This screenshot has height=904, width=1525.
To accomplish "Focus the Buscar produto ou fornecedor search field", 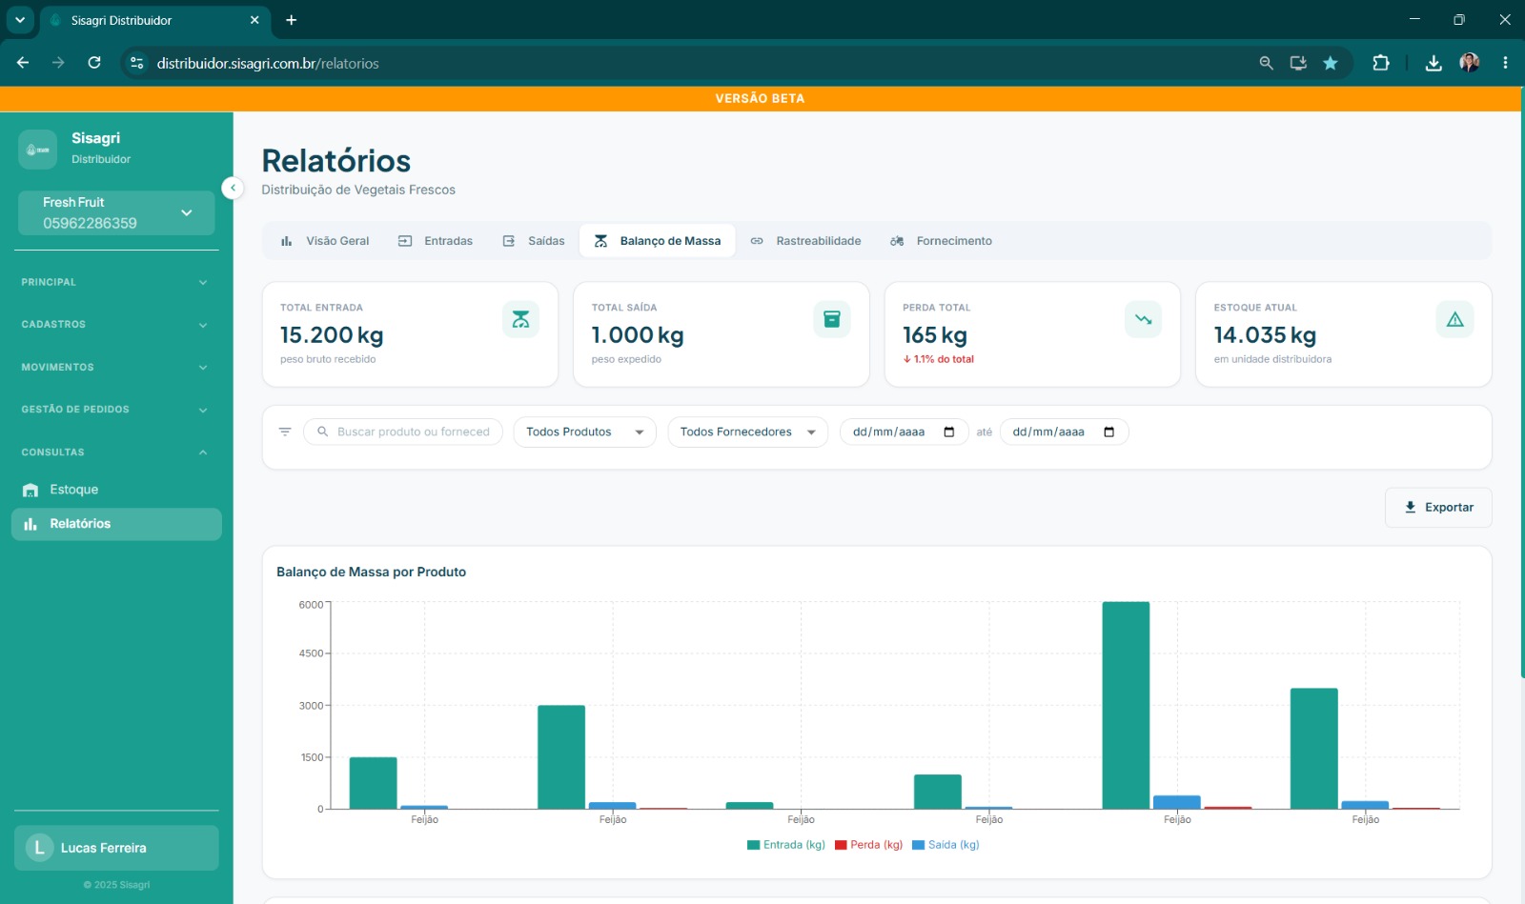I will point(402,432).
